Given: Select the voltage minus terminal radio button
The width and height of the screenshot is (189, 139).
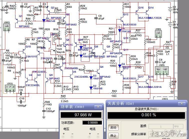Looking at the screenshot, I should click(72, 137).
